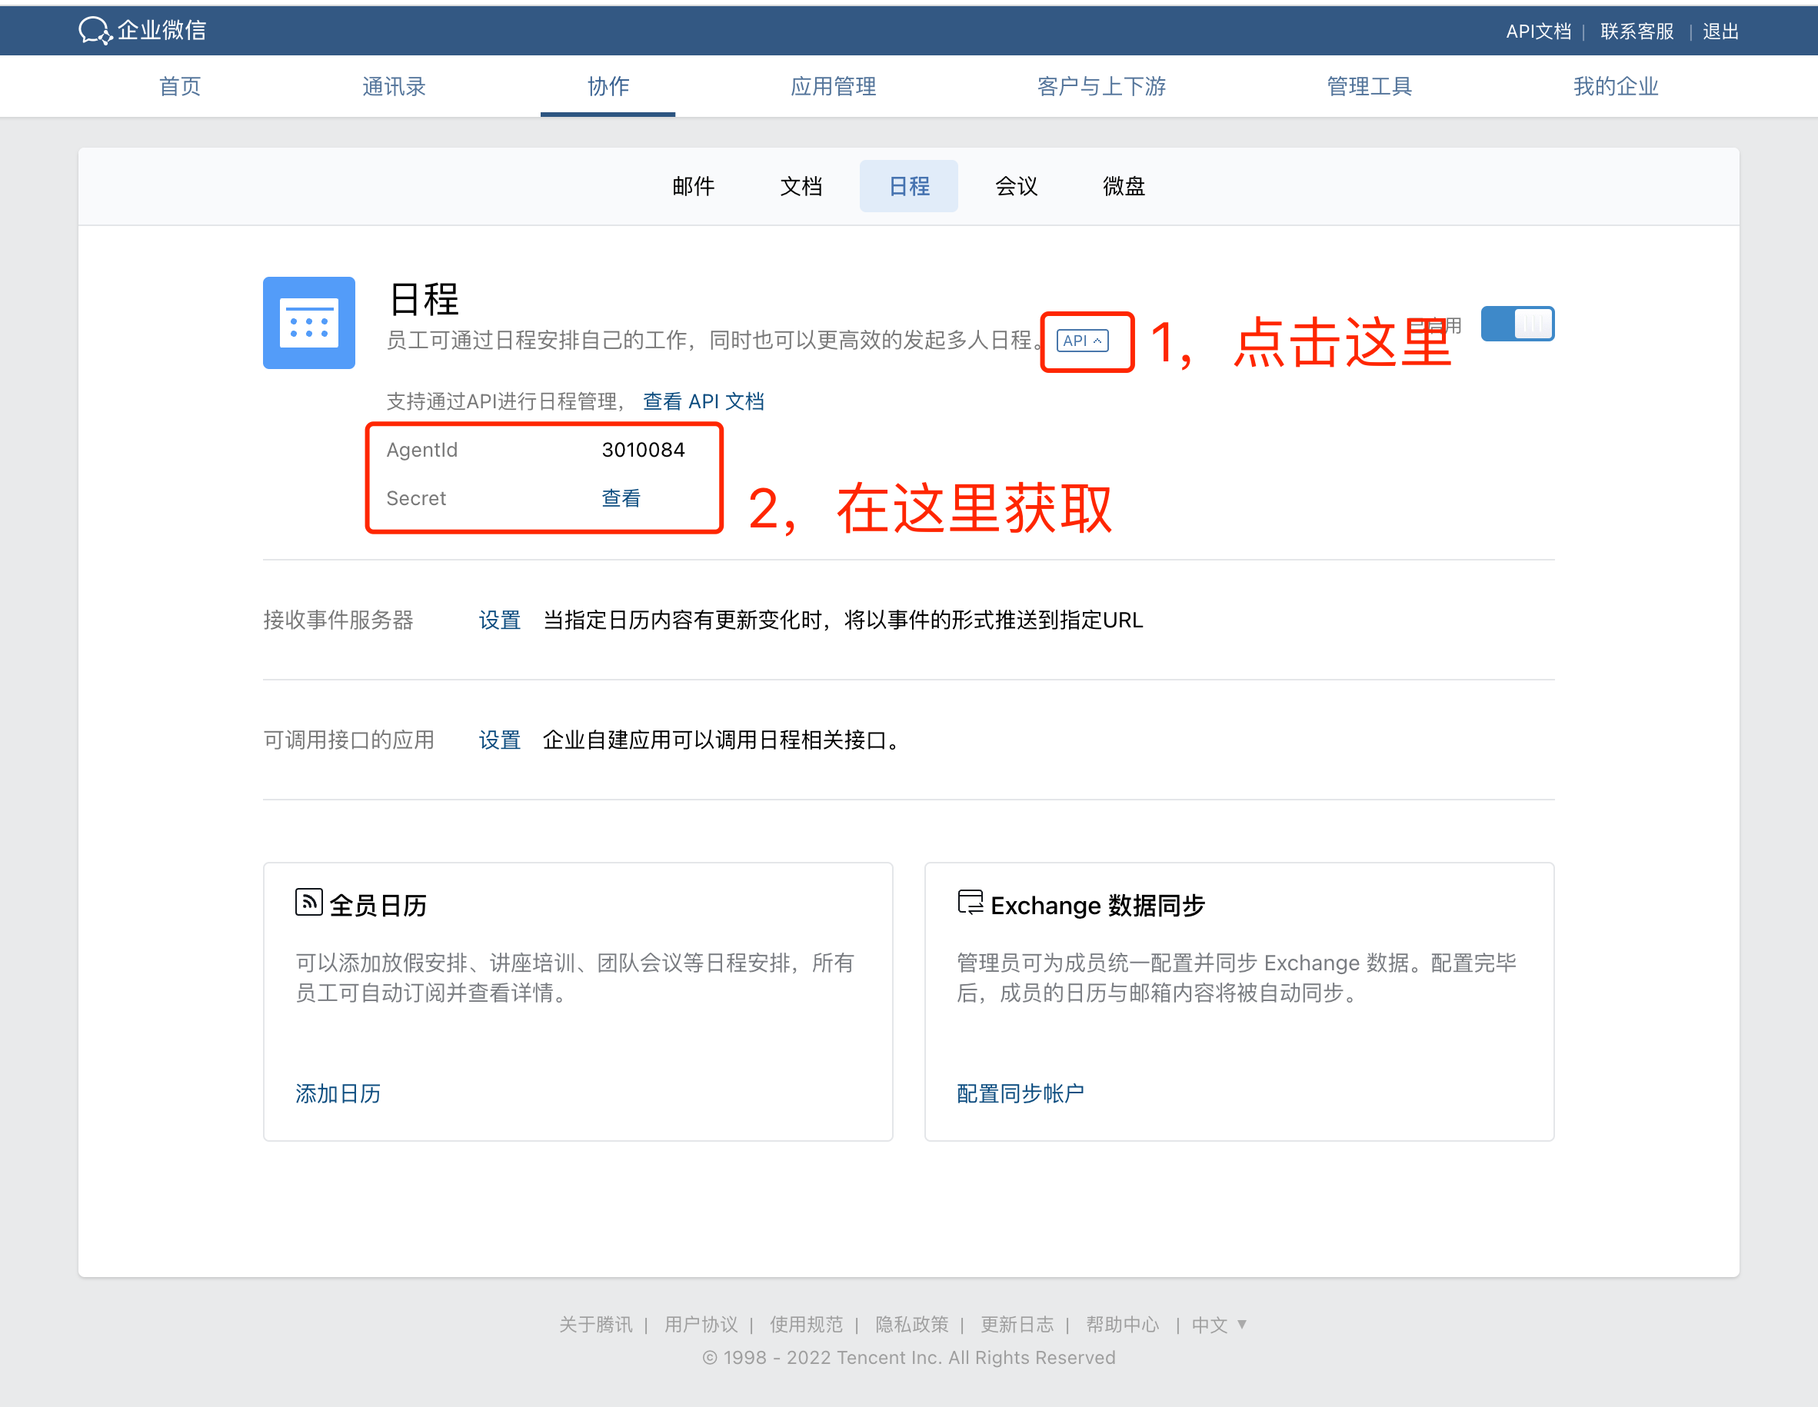The image size is (1818, 1407).
Task: Switch to the 文档 sub-tab
Action: (801, 186)
